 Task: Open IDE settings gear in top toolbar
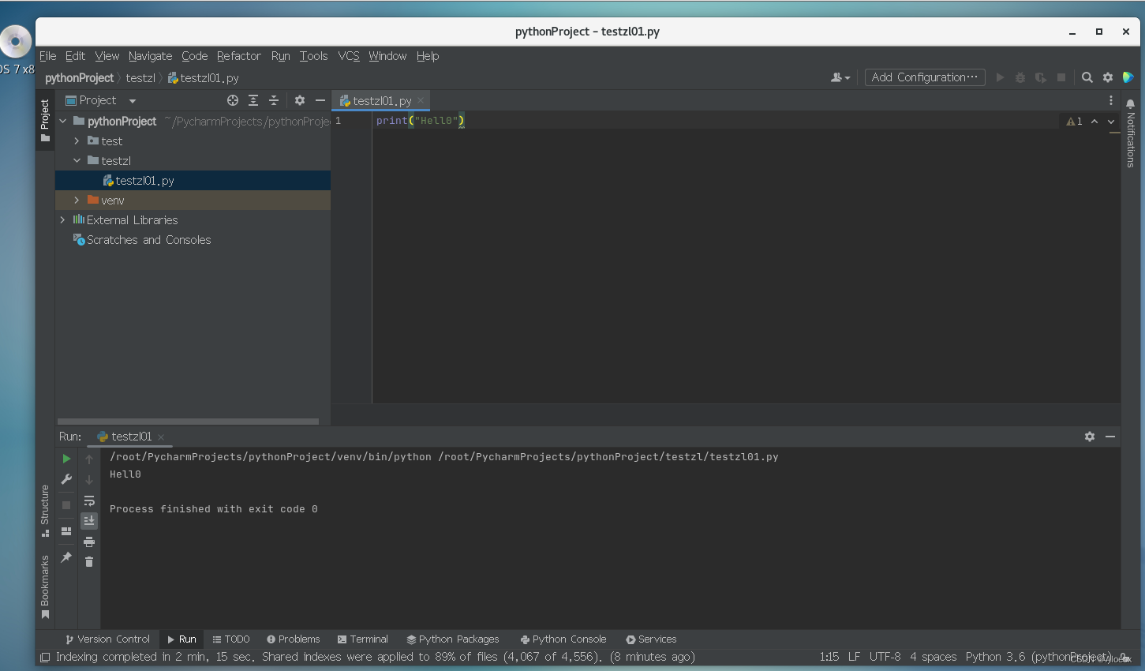pyautogui.click(x=1108, y=77)
